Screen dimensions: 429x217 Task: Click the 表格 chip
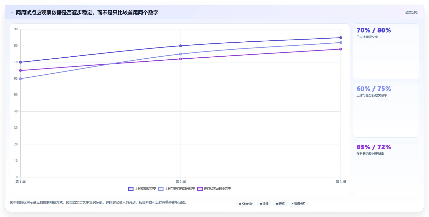(x=264, y=204)
